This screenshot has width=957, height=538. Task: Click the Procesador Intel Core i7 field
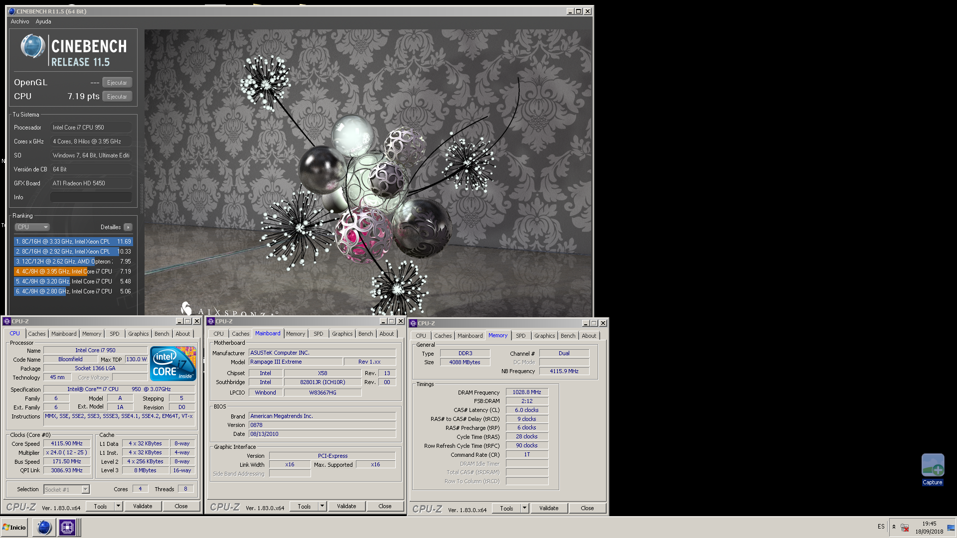[91, 128]
